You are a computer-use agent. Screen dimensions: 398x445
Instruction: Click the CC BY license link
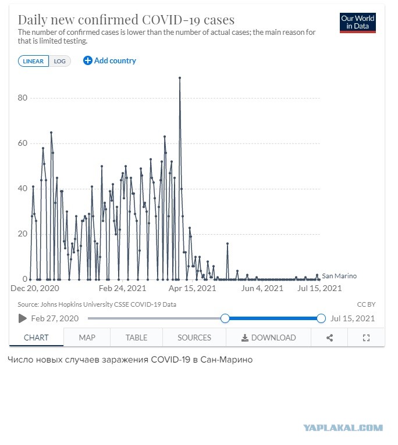point(366,304)
